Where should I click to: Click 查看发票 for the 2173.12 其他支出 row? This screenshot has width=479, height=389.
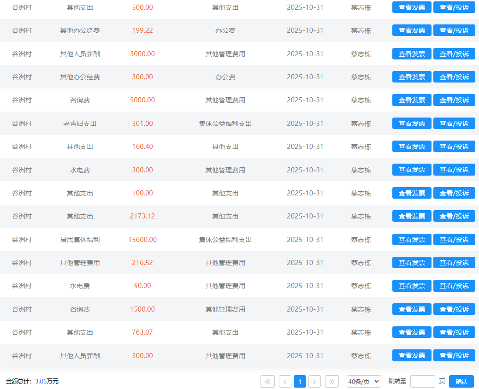[x=412, y=216]
